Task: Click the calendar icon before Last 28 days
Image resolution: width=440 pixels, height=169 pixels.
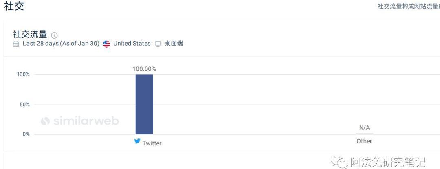Action: pos(16,44)
